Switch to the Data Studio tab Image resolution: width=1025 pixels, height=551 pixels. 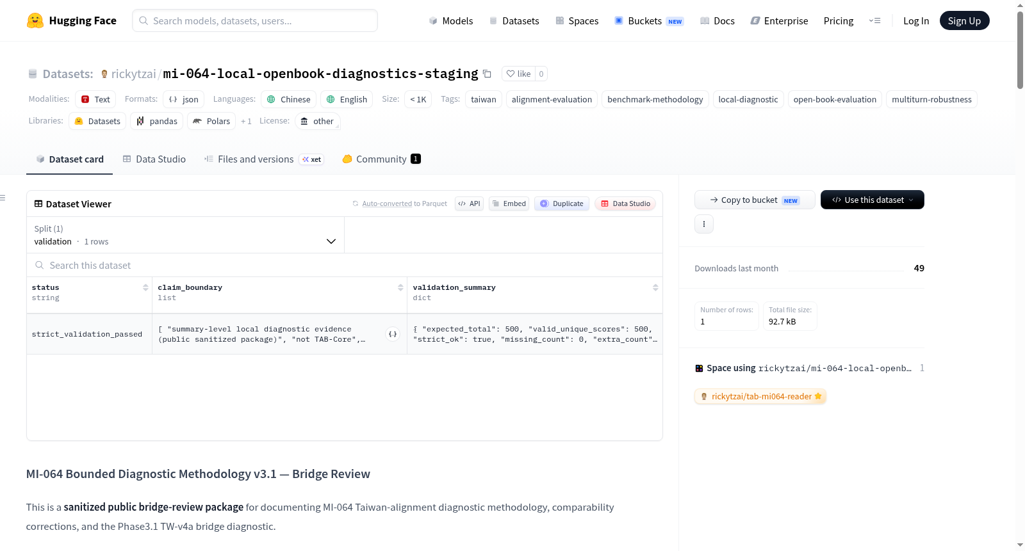(154, 159)
